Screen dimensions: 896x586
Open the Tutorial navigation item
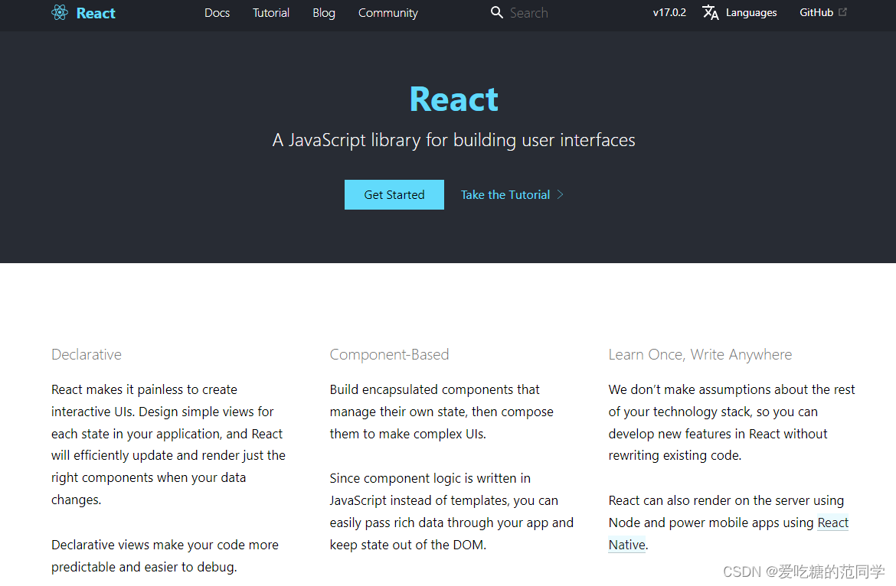271,12
